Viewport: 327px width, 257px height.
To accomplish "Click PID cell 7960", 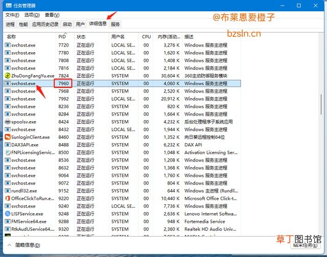I will click(63, 83).
